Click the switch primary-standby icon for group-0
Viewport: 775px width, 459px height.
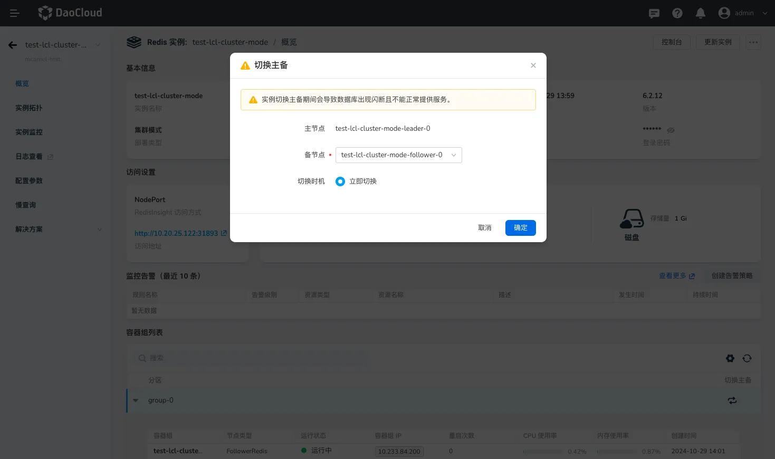tap(732, 400)
